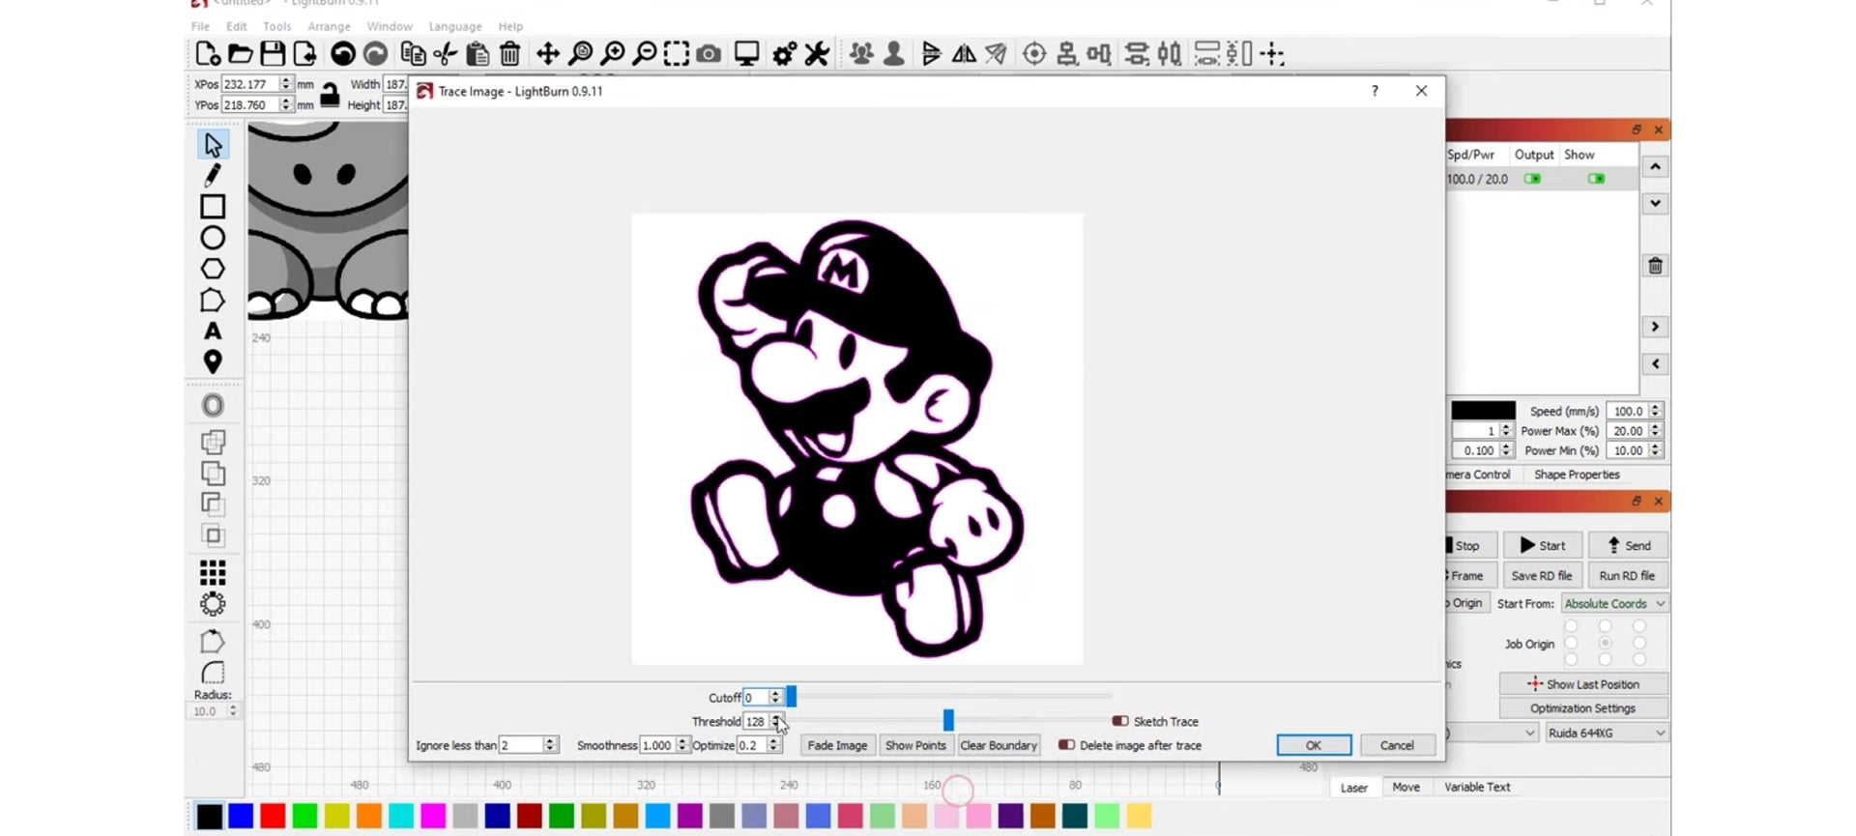Switch to the Move tab

coord(1406,787)
